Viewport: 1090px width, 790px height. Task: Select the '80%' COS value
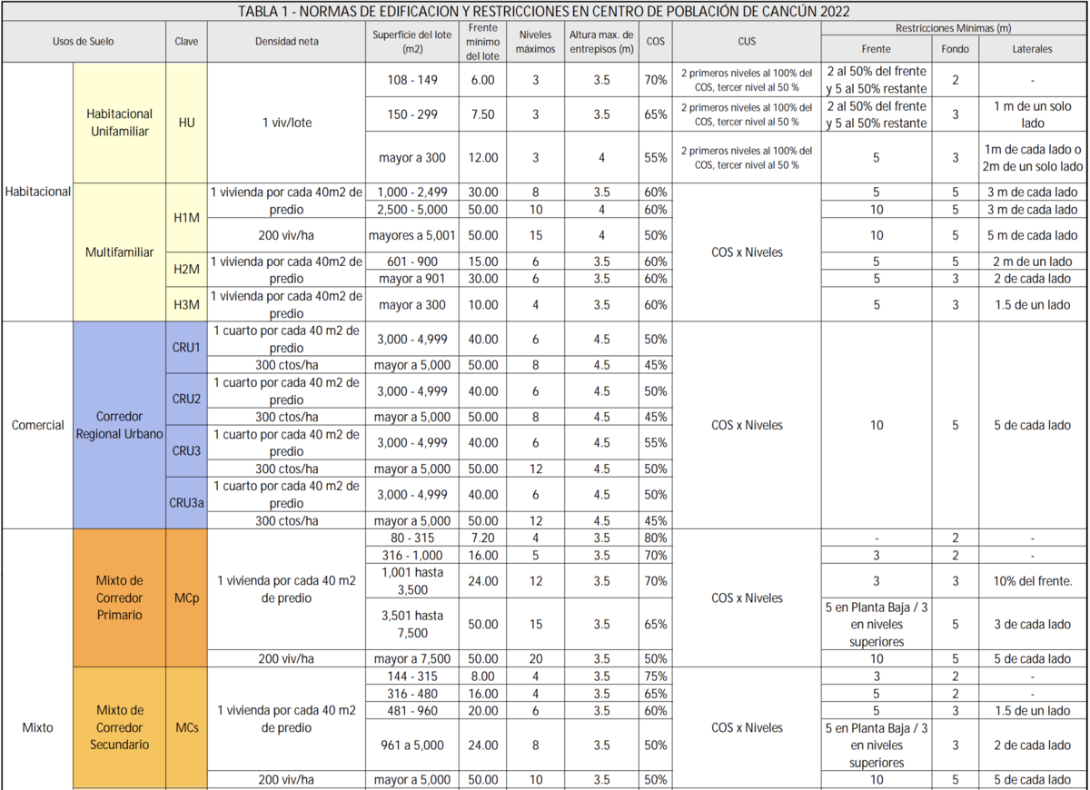tap(656, 538)
